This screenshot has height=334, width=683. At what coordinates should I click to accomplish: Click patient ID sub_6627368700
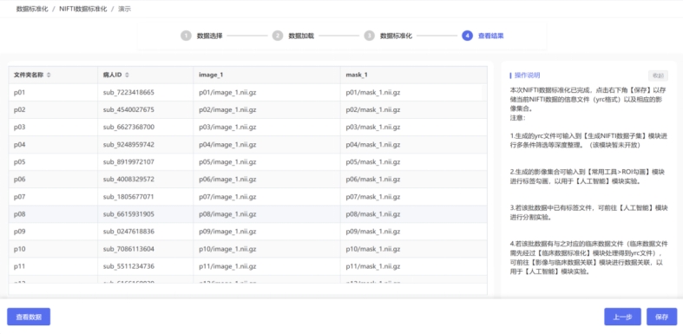[x=128, y=128]
